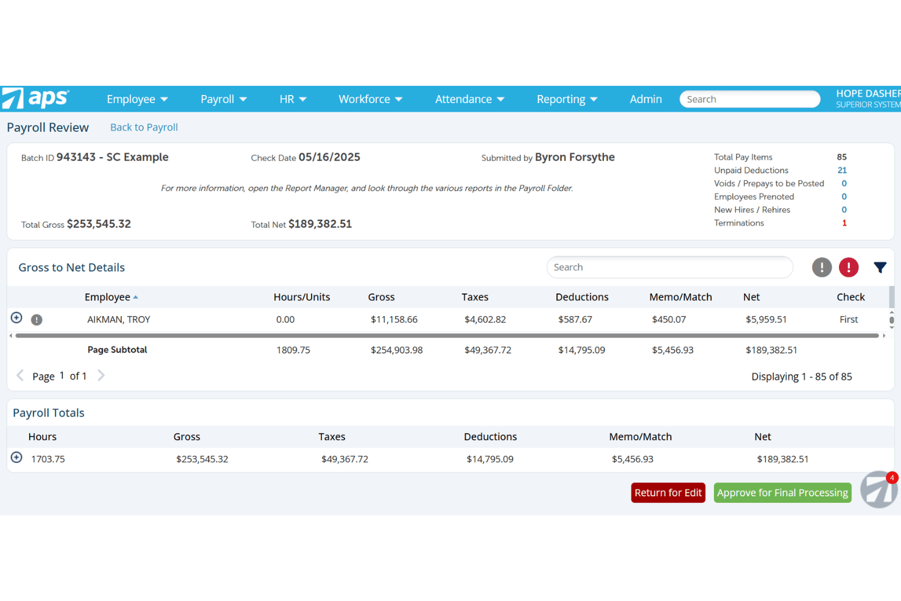Click the APS logo in the header
901x601 pixels.
coord(35,99)
